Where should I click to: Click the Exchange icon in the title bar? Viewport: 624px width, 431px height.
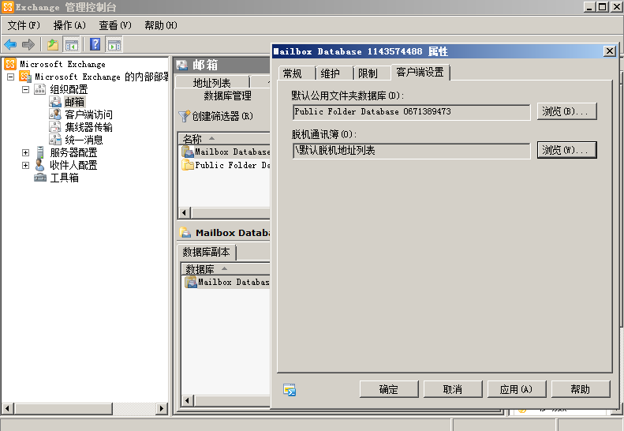coord(8,7)
